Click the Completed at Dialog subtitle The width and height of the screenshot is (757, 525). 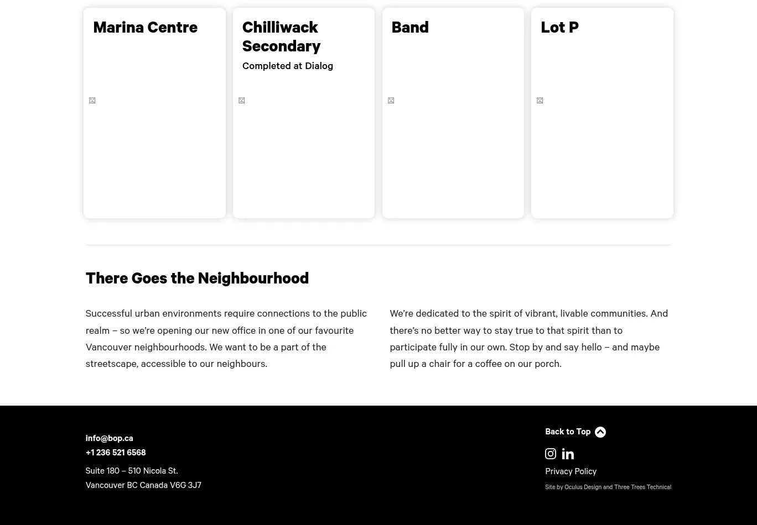[x=287, y=66]
